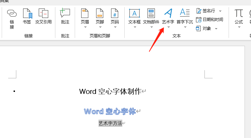Click the highlighted '艺术字方法' text
Image resolution: width=251 pixels, height=138 pixels.
pyautogui.click(x=110, y=123)
